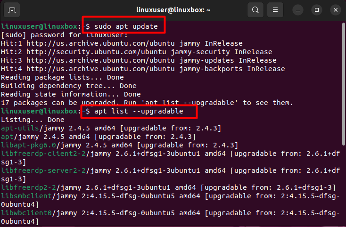Close the terminal window
Screen dimensions: 346x227
[336, 10]
